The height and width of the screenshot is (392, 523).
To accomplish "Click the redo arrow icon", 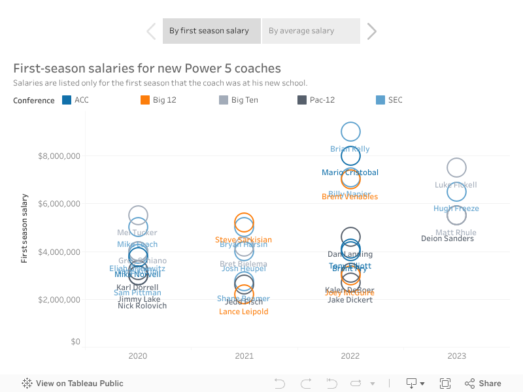I will click(x=305, y=384).
